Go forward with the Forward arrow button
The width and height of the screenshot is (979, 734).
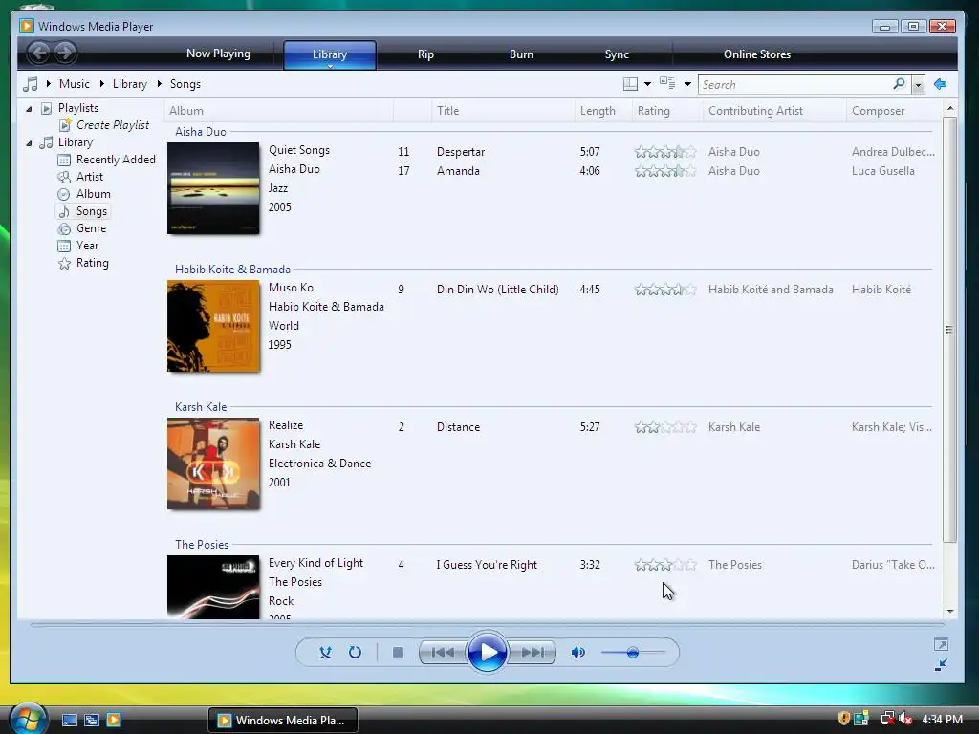point(65,53)
